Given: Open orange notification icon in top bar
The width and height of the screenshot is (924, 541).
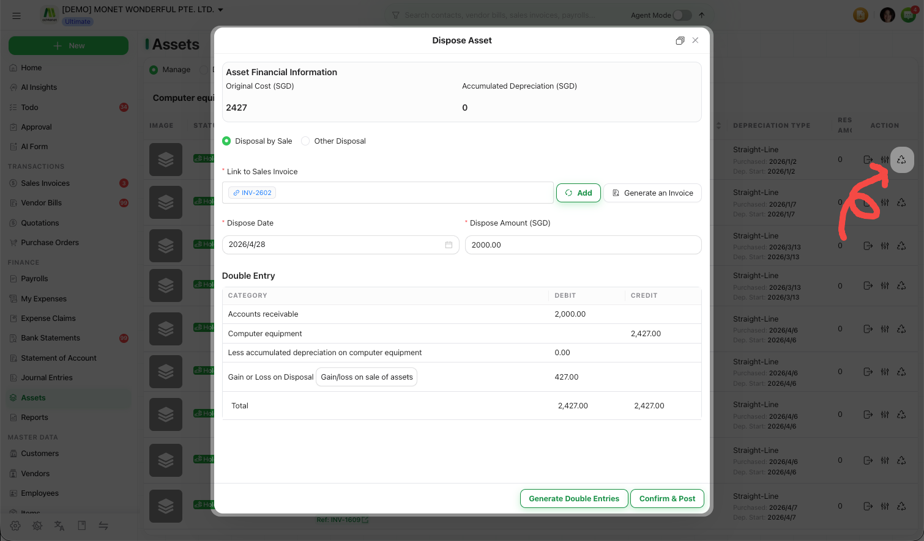Looking at the screenshot, I should click(861, 15).
